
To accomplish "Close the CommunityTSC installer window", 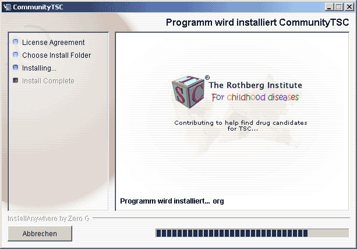I will [349, 7].
